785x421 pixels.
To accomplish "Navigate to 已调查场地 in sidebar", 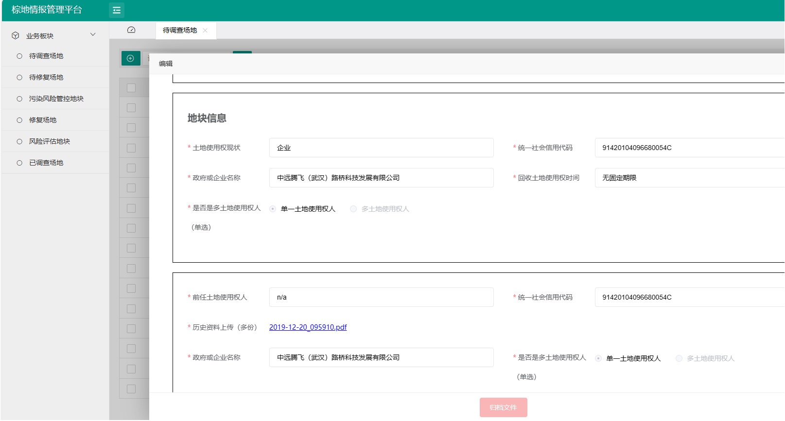I will (x=46, y=163).
